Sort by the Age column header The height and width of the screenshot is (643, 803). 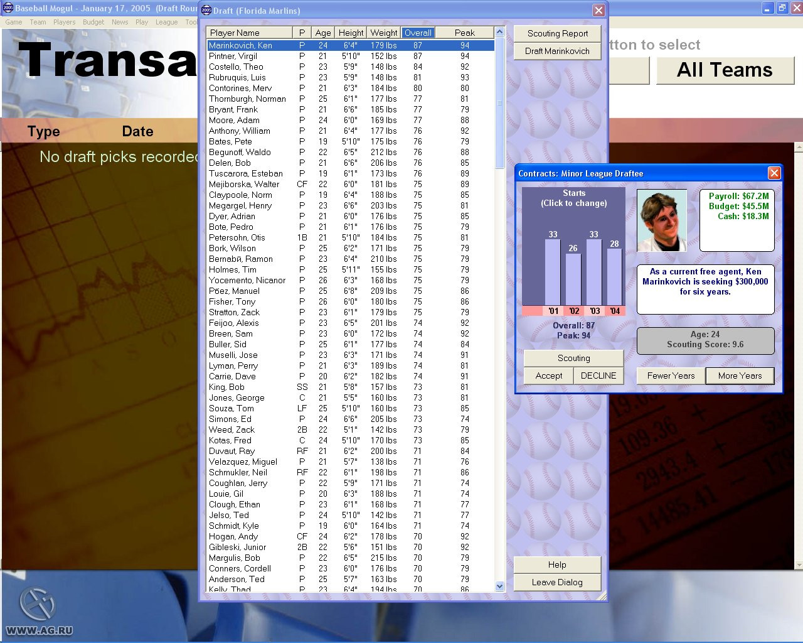pyautogui.click(x=323, y=33)
